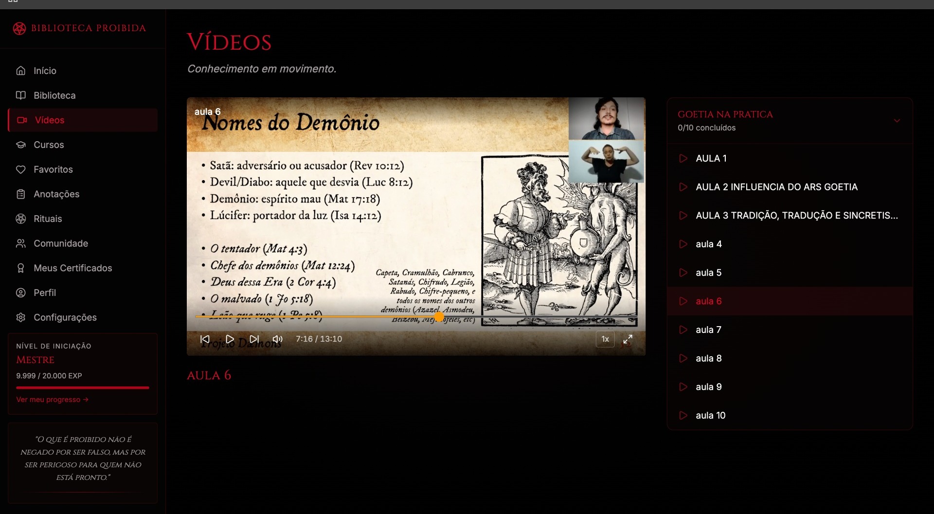Click the Vídeos camera icon
The image size is (934, 514).
click(22, 120)
